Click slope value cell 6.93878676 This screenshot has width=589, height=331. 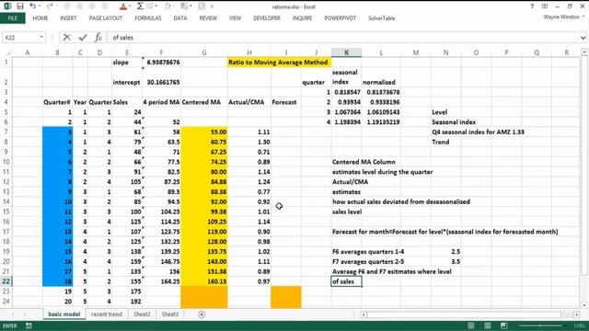click(x=162, y=63)
